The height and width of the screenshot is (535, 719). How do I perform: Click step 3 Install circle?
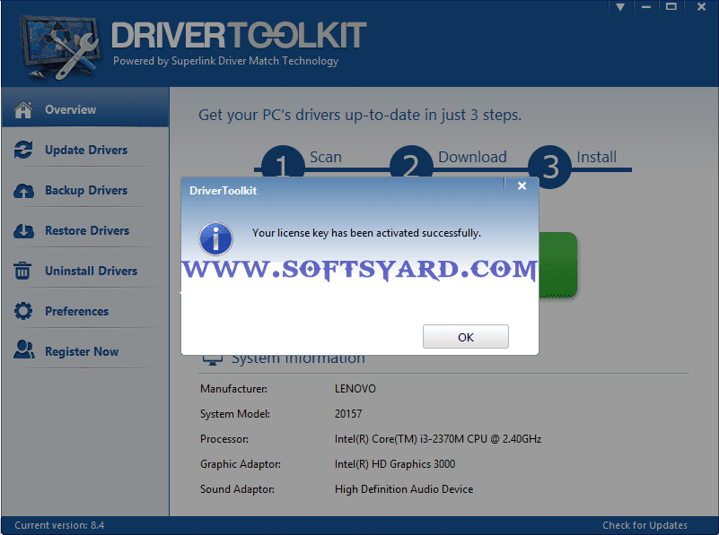pyautogui.click(x=549, y=167)
